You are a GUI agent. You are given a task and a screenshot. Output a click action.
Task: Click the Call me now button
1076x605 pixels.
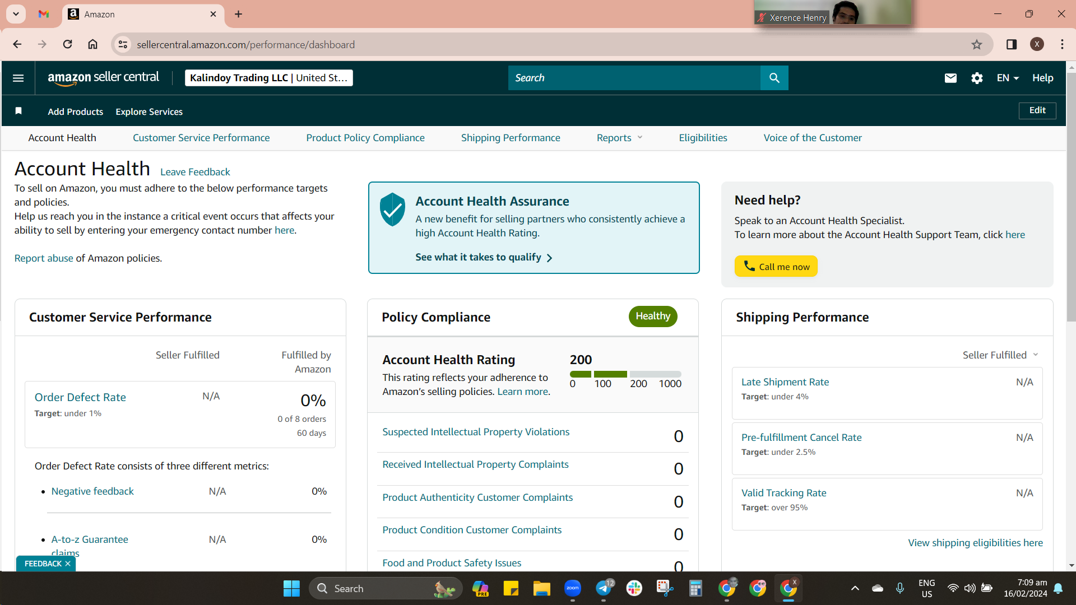click(776, 267)
